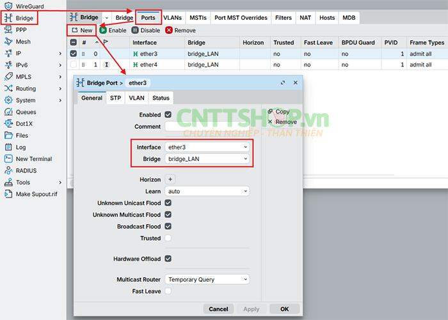Switch to the VLANs tab
This screenshot has height=320, width=448.
tap(172, 18)
